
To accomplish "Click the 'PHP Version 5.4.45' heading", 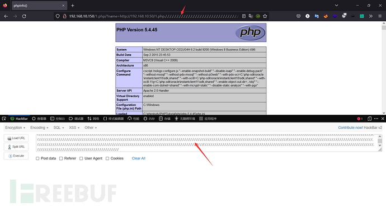I will [137, 30].
